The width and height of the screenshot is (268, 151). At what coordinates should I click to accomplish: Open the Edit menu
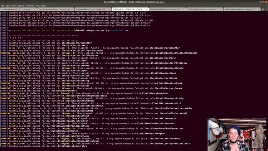[x=8, y=5]
